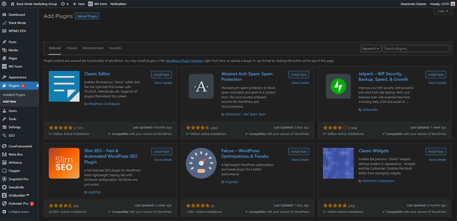The width and height of the screenshot is (457, 221).
Task: Open the WordPress Plugin Directory link
Action: point(184,60)
